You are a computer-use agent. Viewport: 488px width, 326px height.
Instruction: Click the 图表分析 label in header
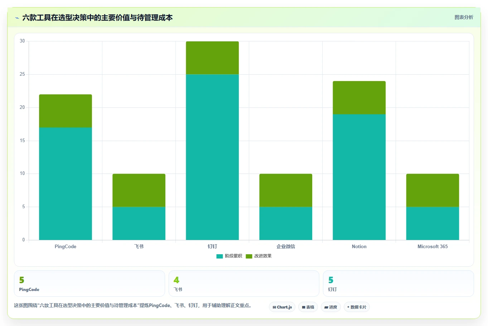point(464,17)
